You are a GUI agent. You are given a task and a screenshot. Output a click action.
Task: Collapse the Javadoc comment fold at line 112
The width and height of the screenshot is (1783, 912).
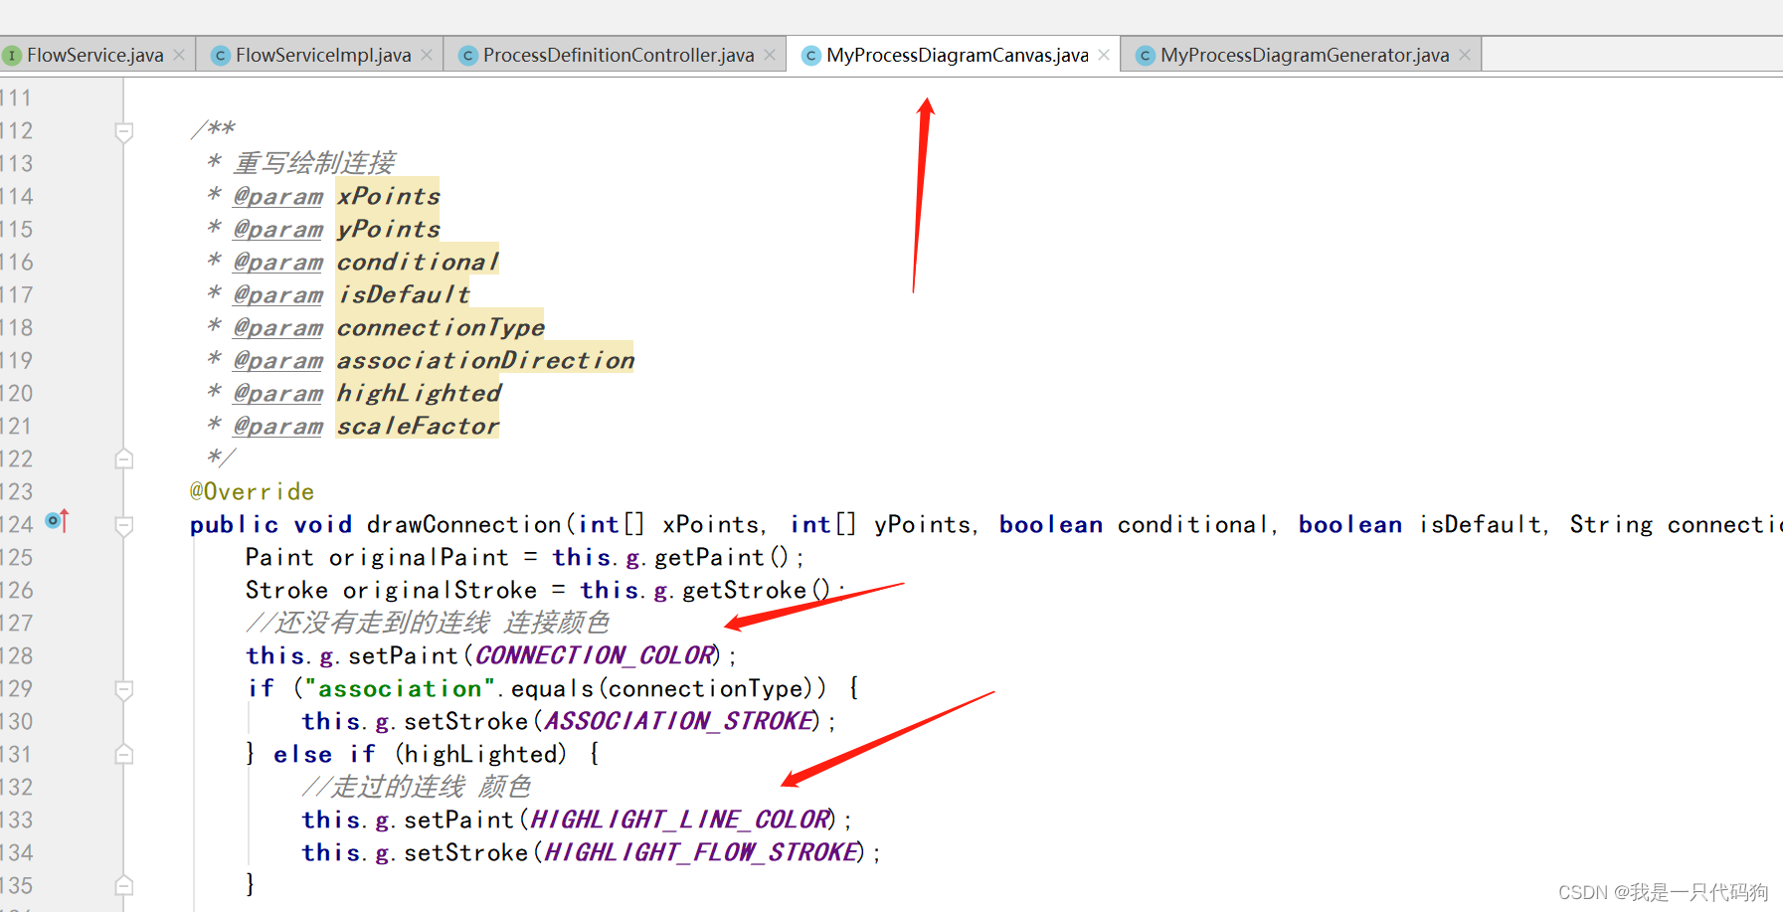click(x=123, y=130)
